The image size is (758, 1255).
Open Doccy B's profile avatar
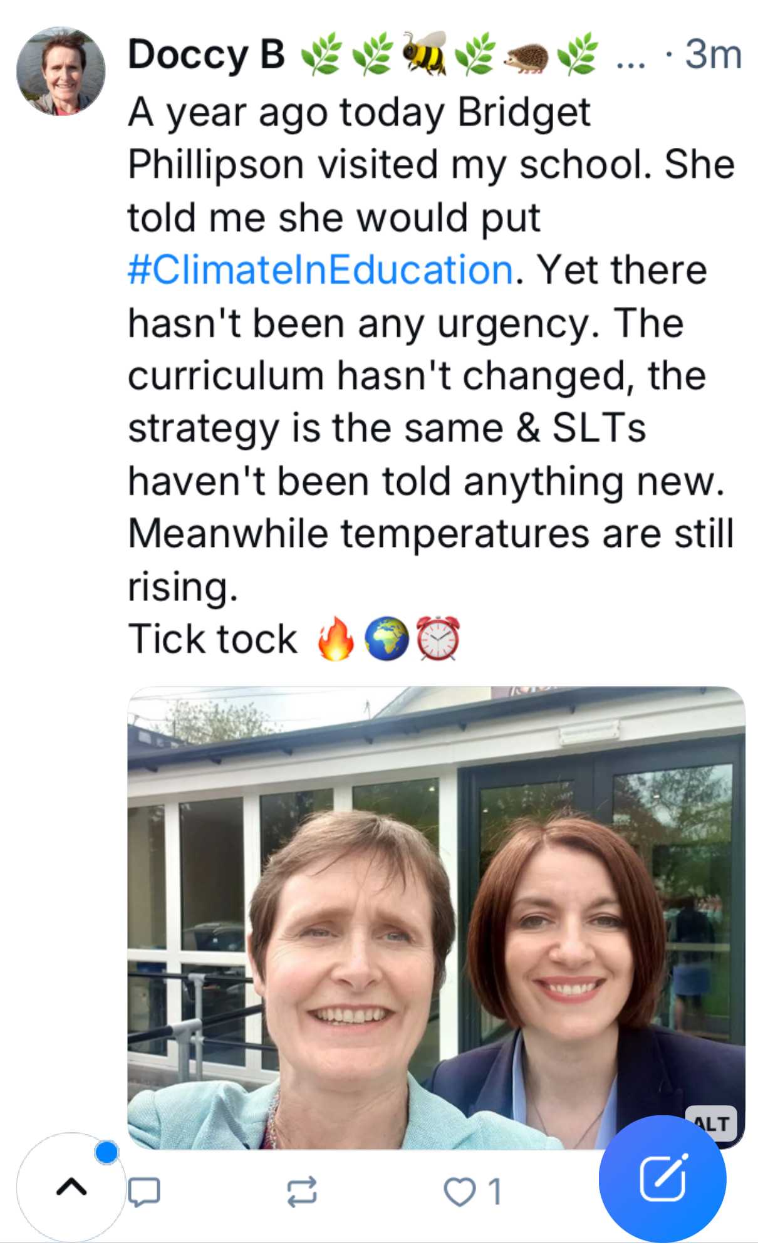tap(61, 71)
